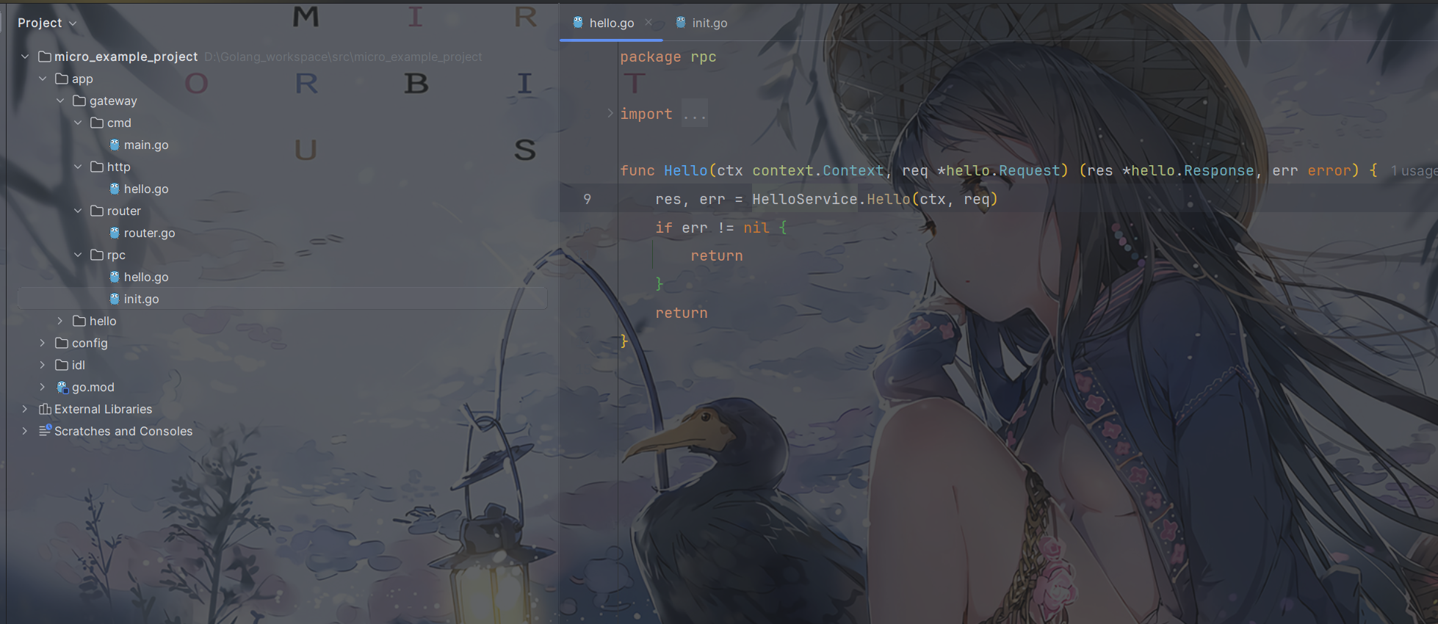Open hello.go under the http folder

[x=145, y=189]
